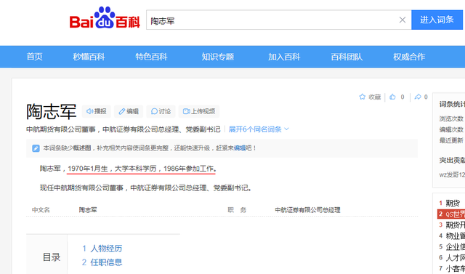Click the share arrow icon
The image size is (465, 274).
(x=418, y=97)
